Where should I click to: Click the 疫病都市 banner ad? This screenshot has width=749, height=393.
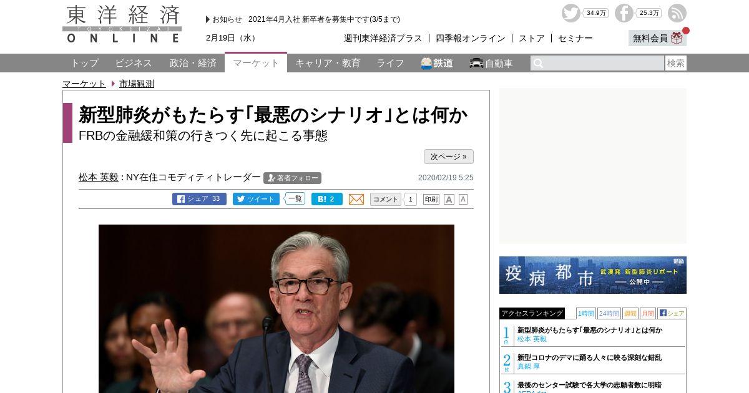593,275
